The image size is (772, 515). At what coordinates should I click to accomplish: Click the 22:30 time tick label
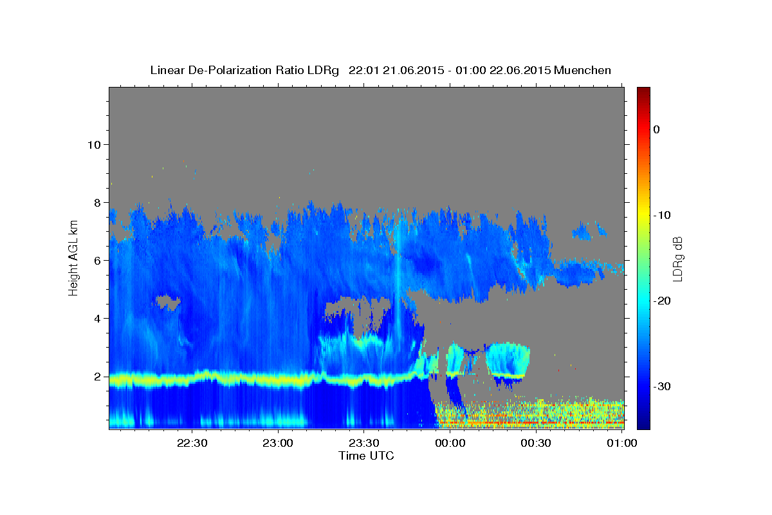coord(192,444)
